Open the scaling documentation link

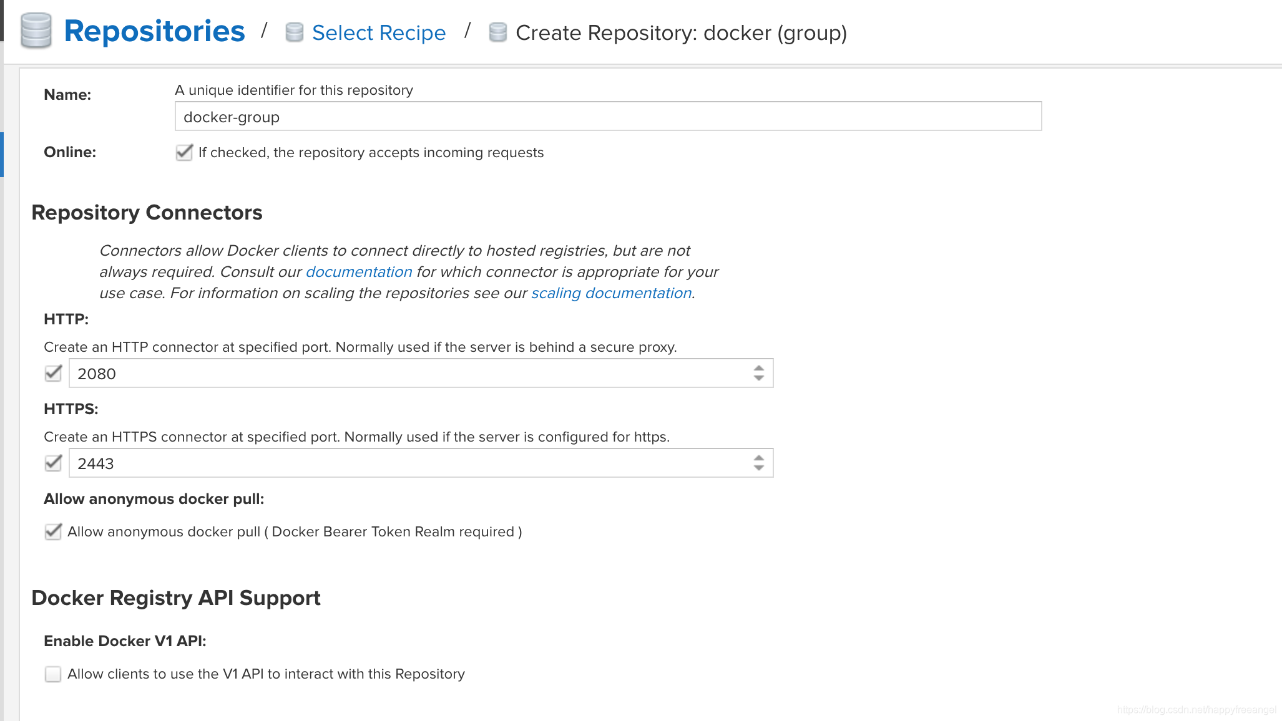point(612,293)
